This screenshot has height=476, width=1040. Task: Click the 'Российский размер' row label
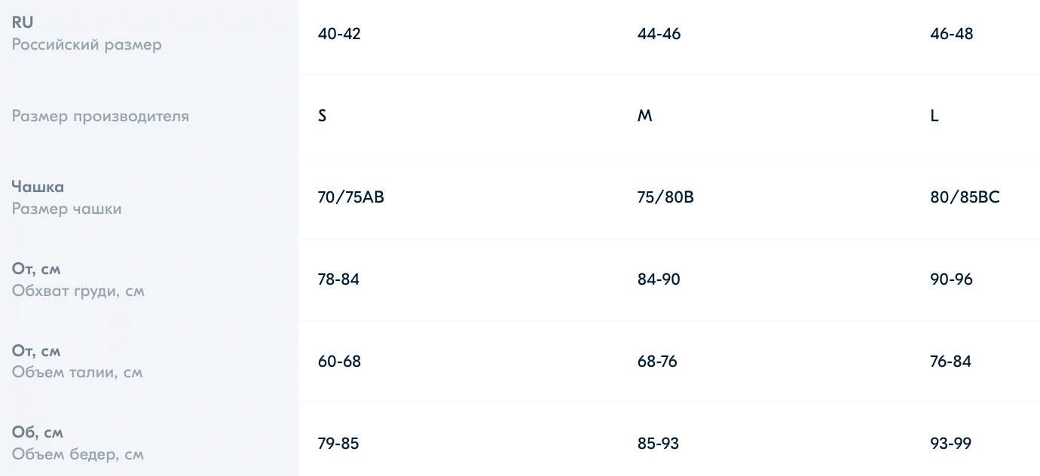87,44
